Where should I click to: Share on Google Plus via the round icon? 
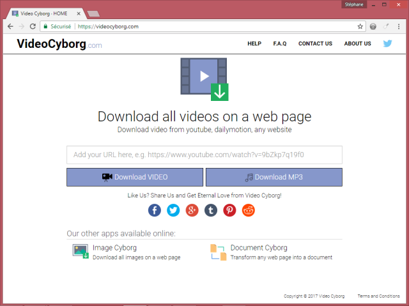pyautogui.click(x=192, y=210)
